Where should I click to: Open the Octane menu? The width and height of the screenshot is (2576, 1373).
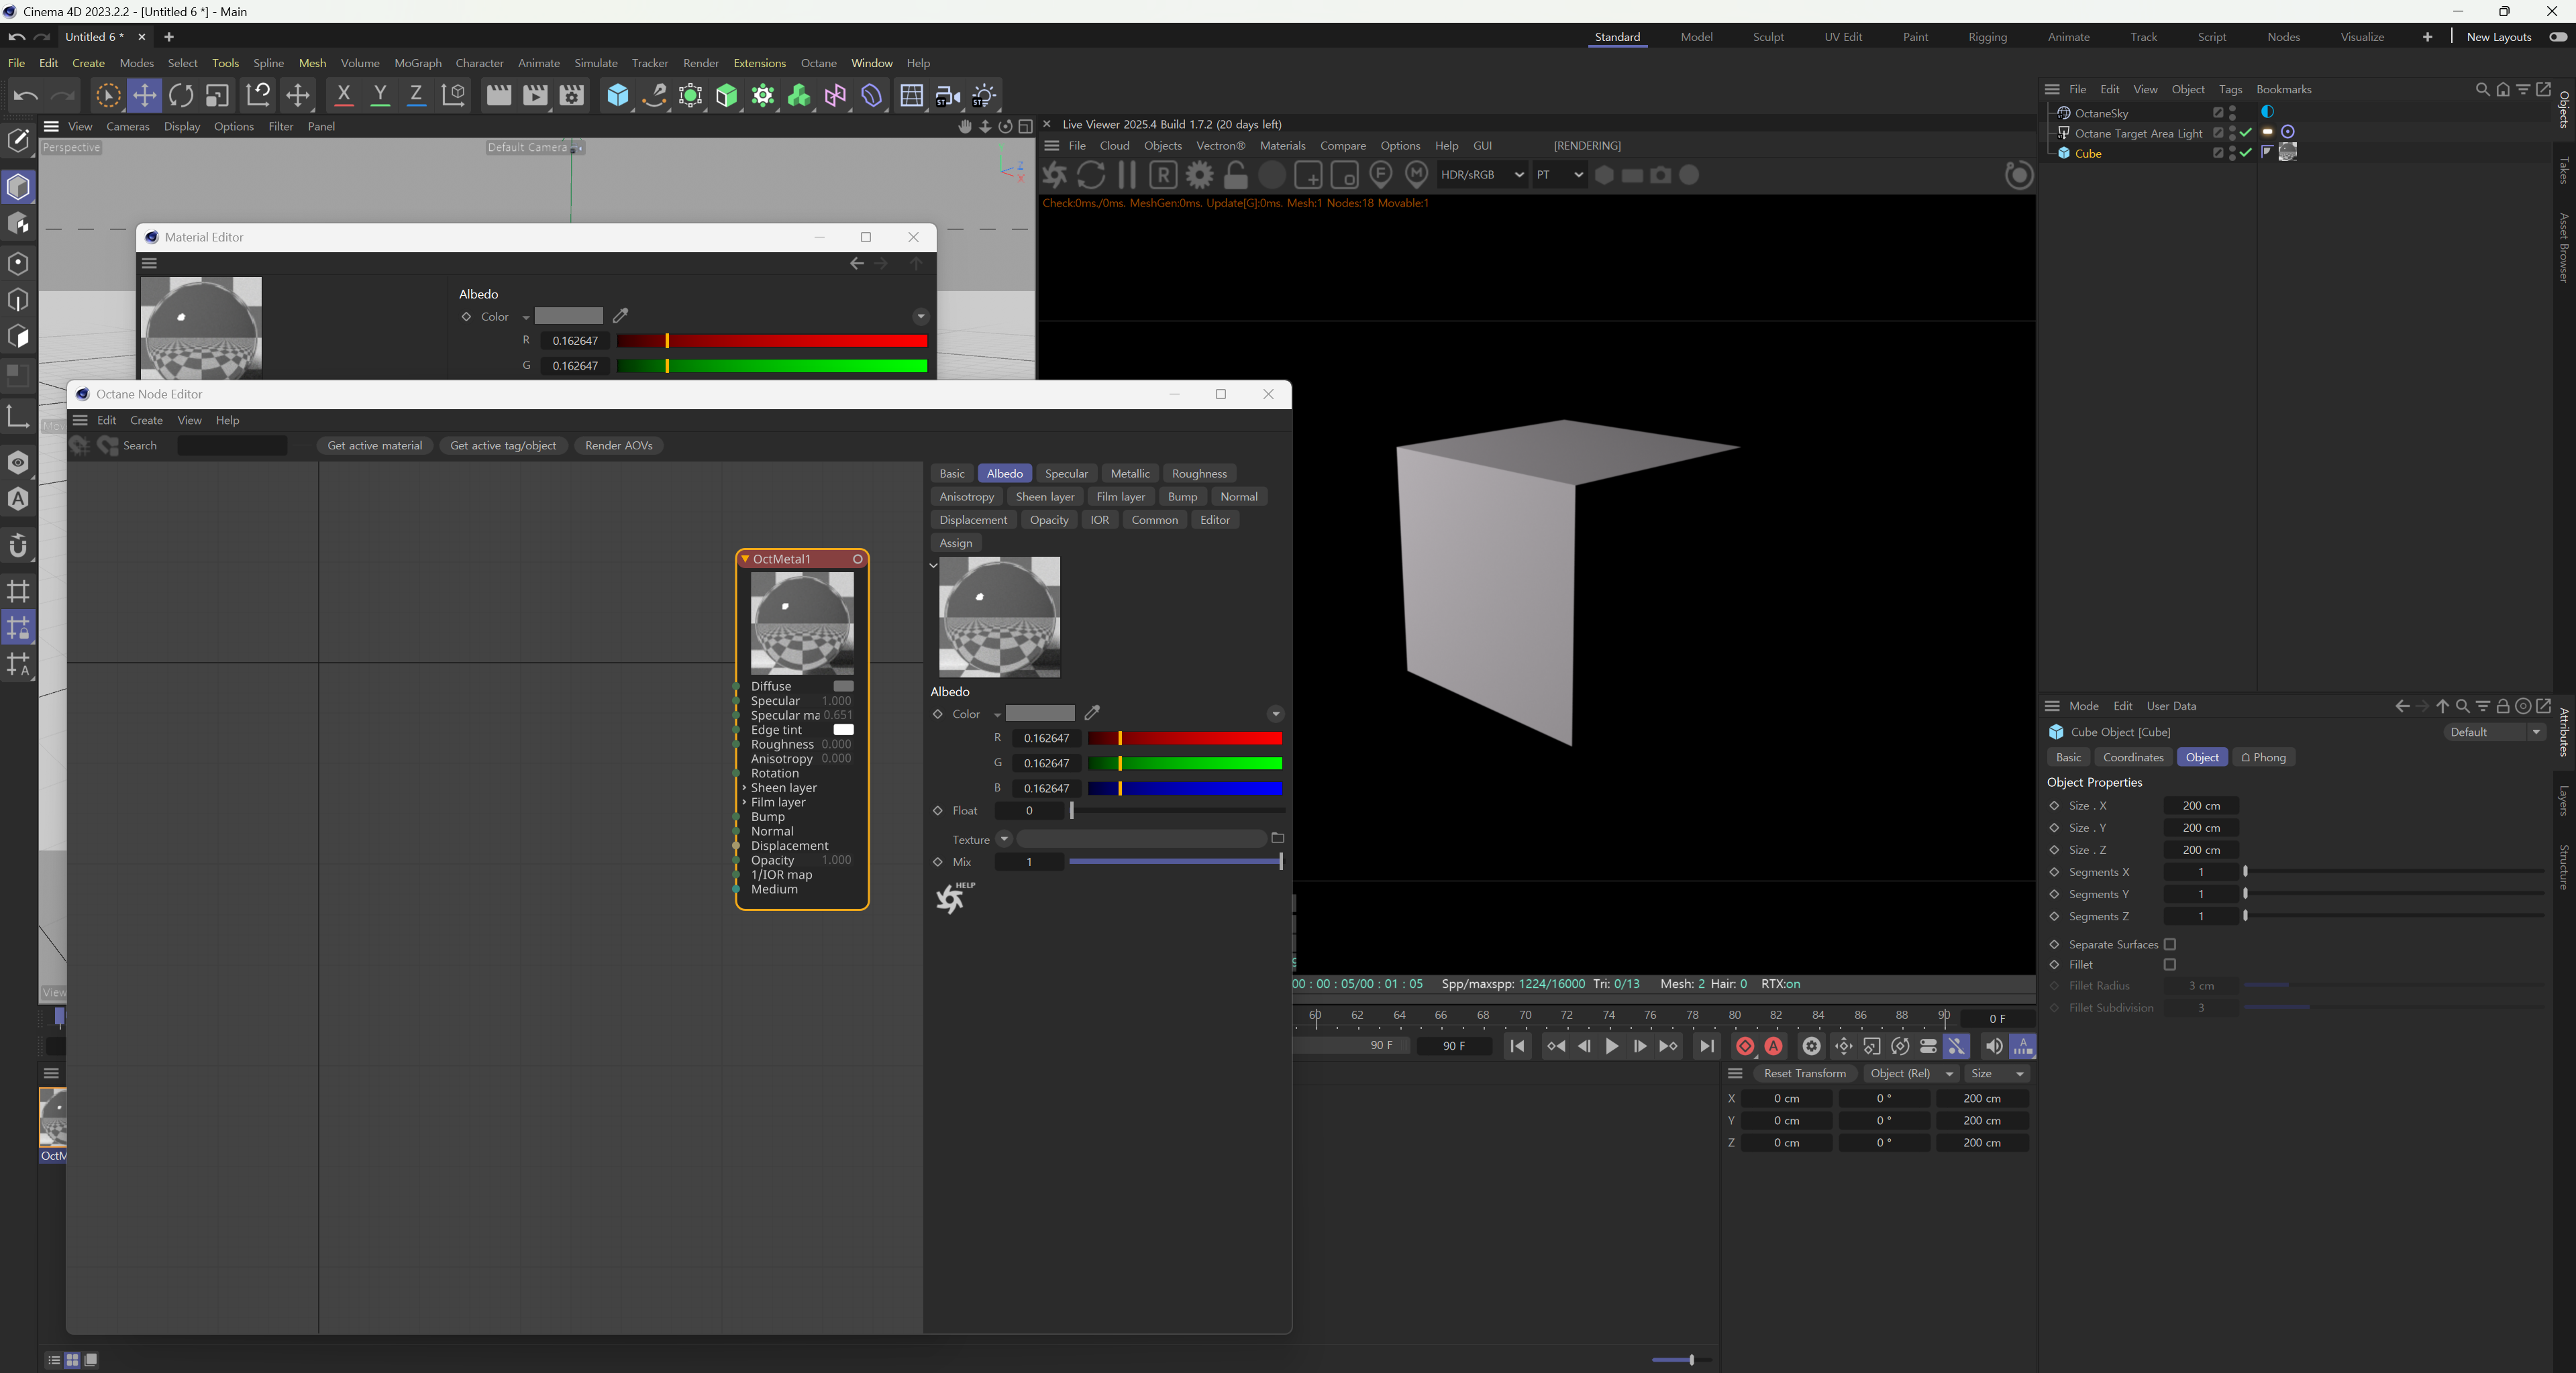pyautogui.click(x=818, y=63)
